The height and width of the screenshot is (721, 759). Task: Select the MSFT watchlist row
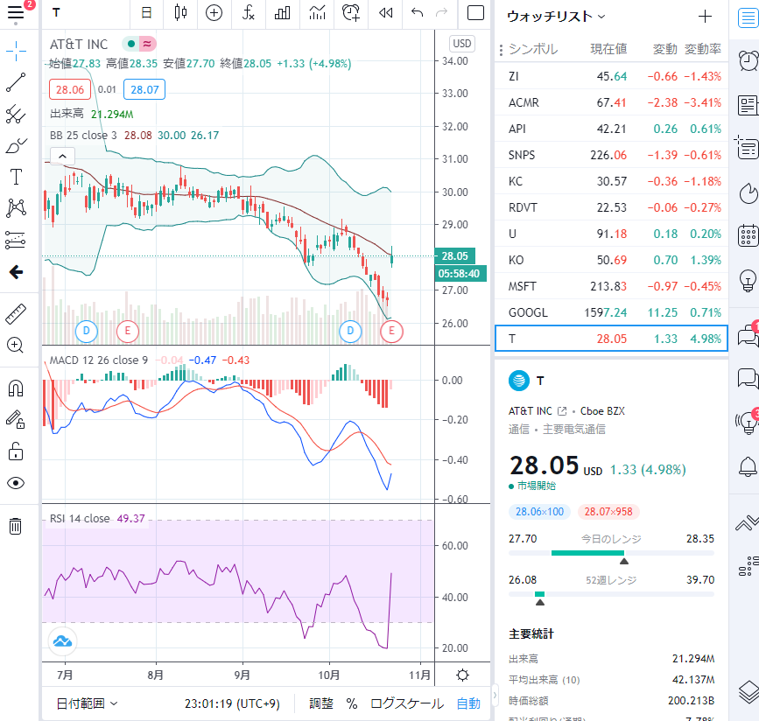pos(611,286)
